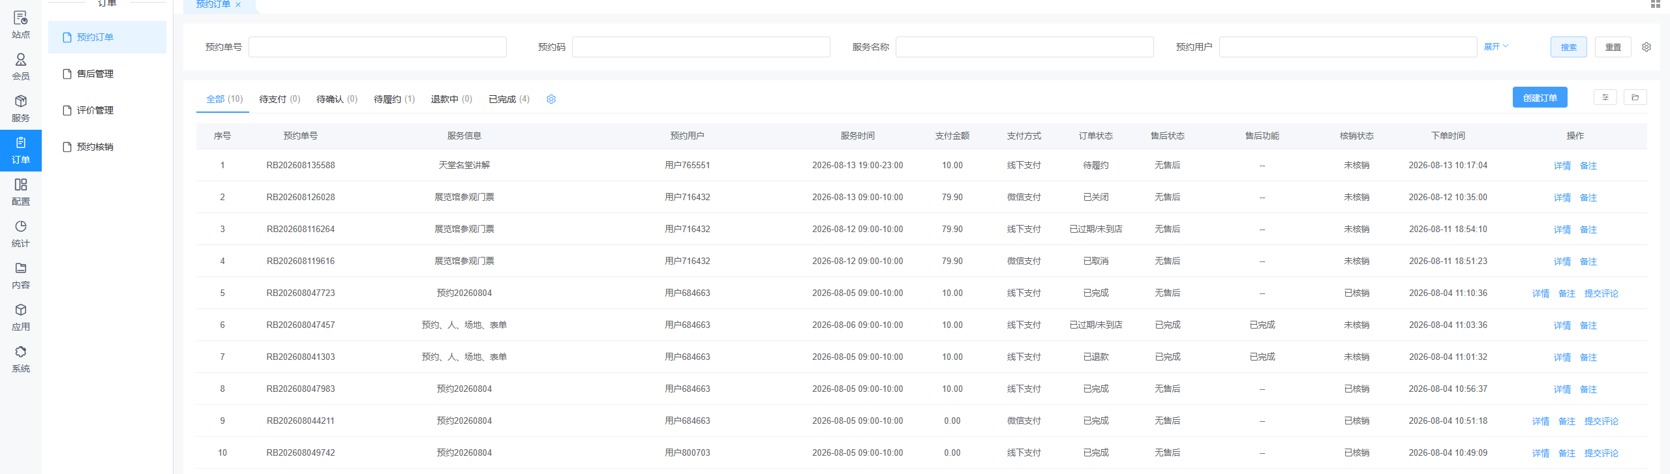Open 预约订单 in the side menu
The width and height of the screenshot is (1670, 474).
point(107,37)
